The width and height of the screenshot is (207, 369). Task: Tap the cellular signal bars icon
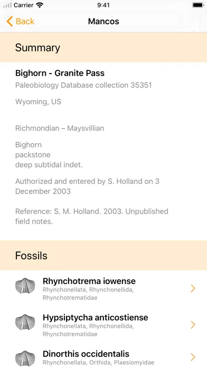pos(7,5)
